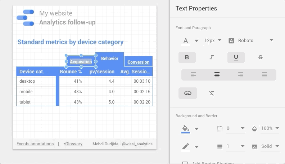Justify the text alignment
The image size is (285, 164).
tap(264, 75)
